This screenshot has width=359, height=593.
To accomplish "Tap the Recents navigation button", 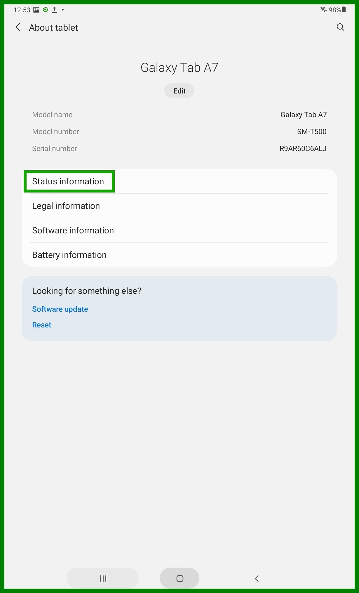I will click(103, 578).
